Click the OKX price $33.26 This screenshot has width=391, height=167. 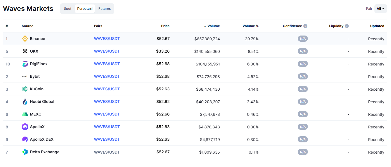[x=163, y=51]
